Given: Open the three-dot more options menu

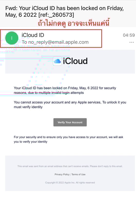Looking at the screenshot, I should click(x=131, y=42).
